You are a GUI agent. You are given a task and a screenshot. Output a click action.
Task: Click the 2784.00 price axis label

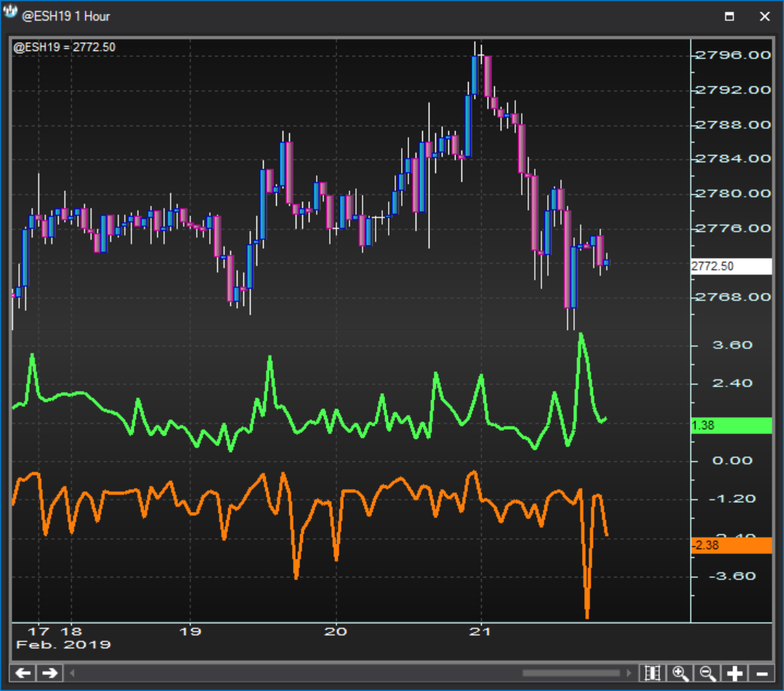point(733,159)
